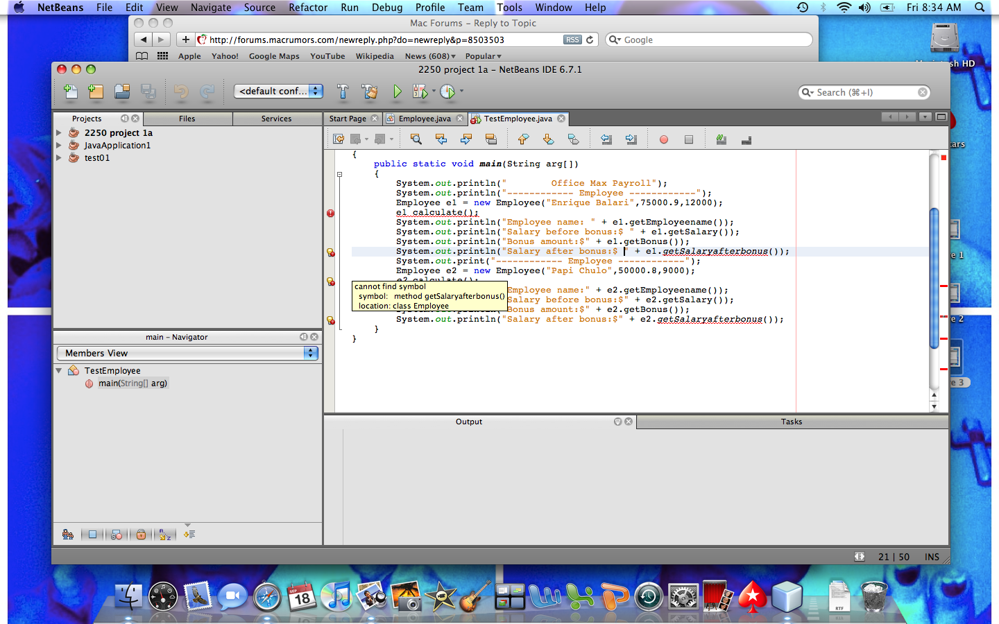Open the Source menu
This screenshot has height=624, width=999.
(259, 8)
